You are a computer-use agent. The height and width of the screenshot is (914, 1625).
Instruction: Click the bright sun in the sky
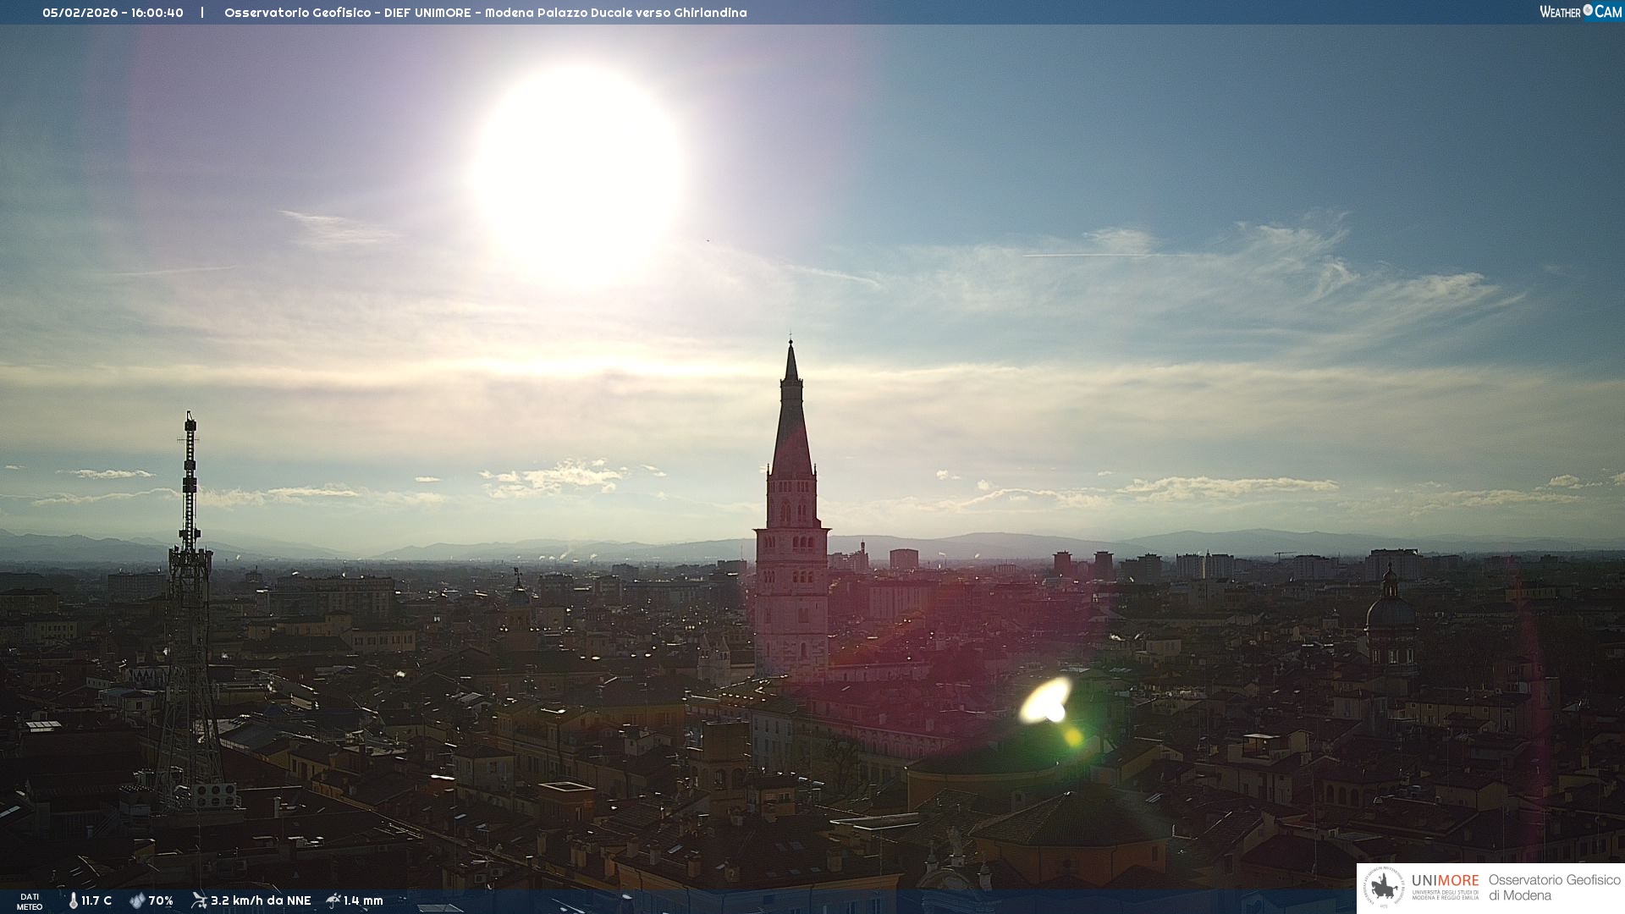577,173
